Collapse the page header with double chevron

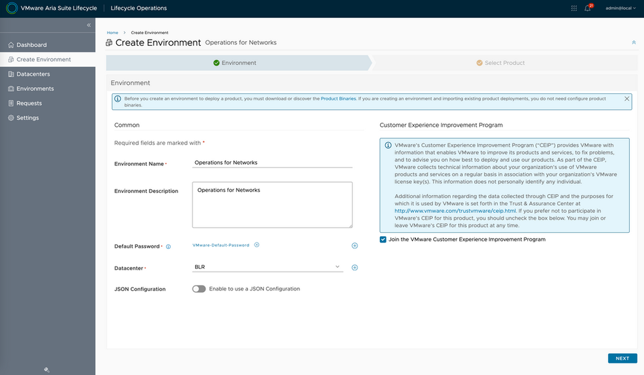634,42
